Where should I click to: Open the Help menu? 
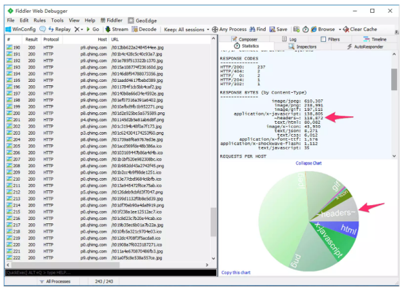[x=89, y=20]
